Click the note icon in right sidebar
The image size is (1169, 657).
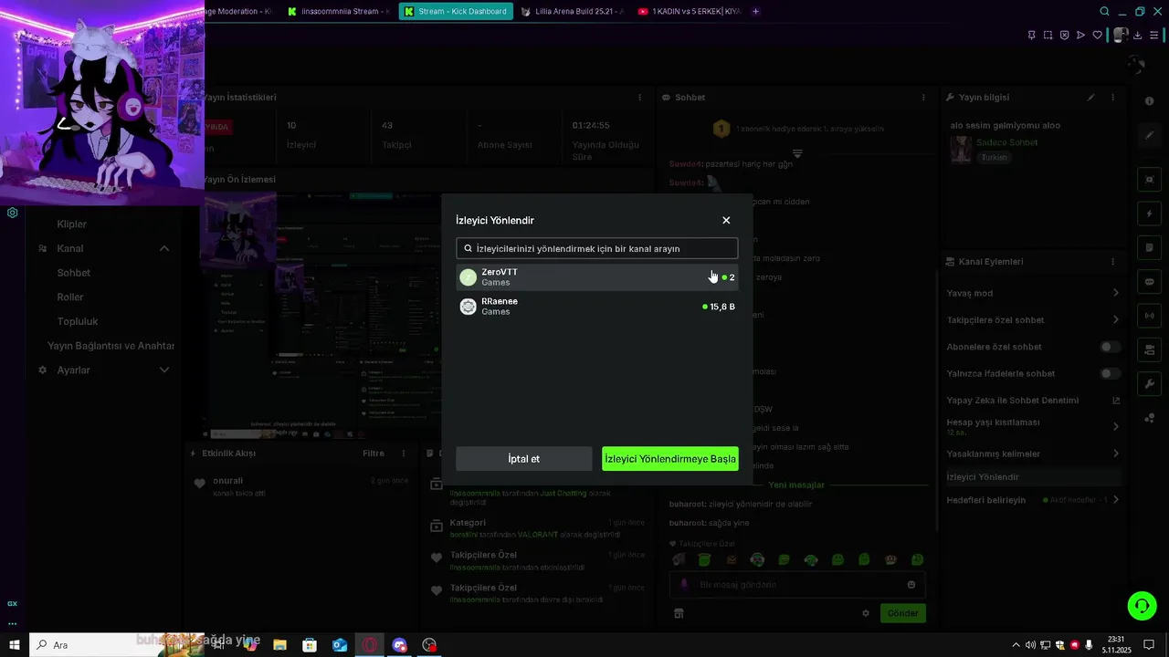1149,247
